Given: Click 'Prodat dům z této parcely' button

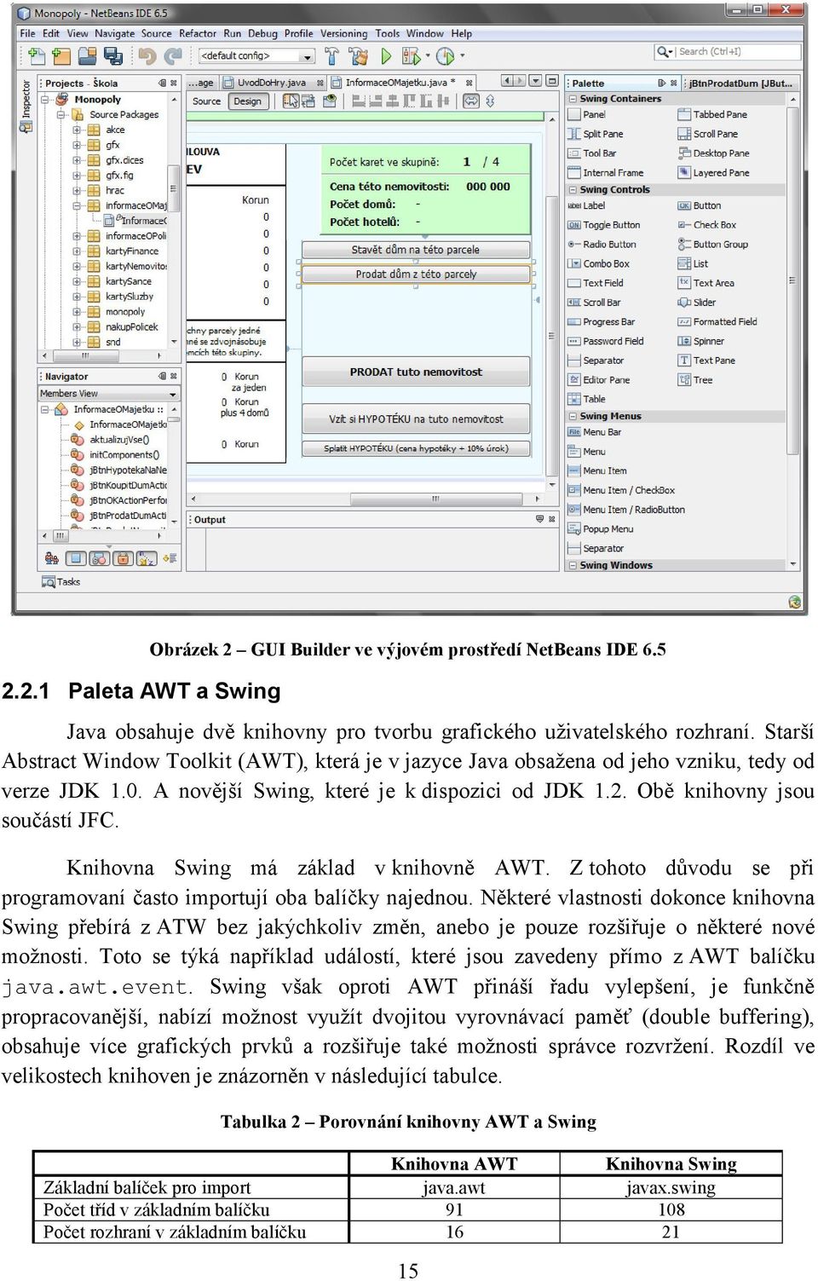Looking at the screenshot, I should pos(416,274).
